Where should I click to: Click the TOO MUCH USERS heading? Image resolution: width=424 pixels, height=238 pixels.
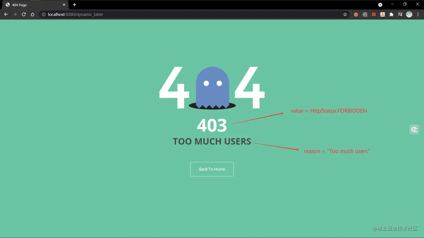click(x=212, y=142)
